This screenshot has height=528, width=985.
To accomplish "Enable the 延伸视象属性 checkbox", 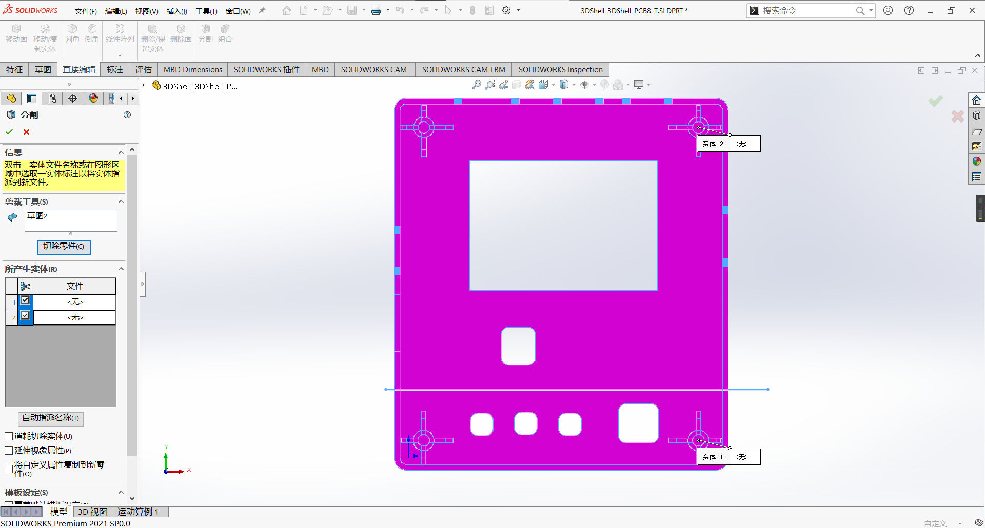I will 9,451.
